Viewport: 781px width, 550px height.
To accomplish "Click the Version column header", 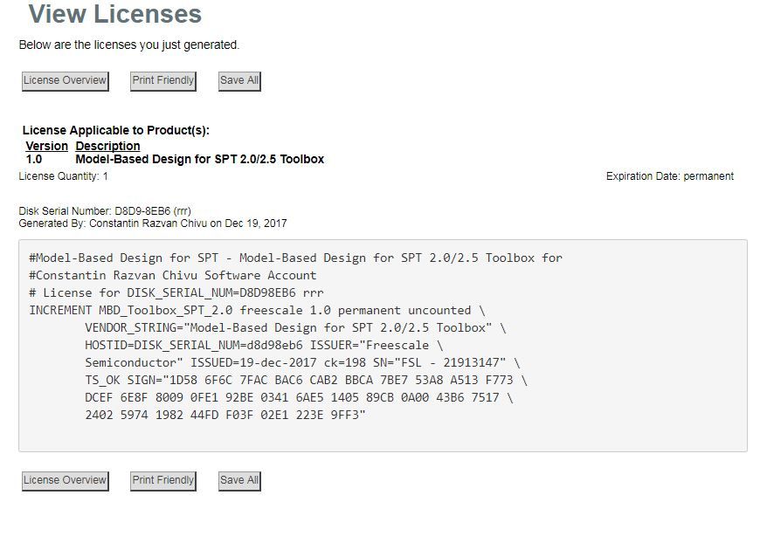I will [x=46, y=146].
